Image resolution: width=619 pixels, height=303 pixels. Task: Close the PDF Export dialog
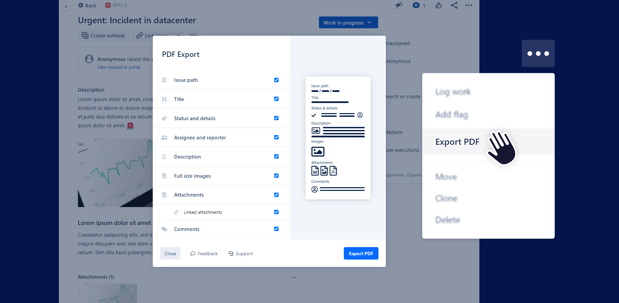click(x=170, y=254)
